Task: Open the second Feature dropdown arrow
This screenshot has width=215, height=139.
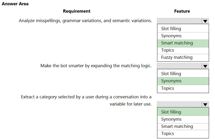Action: point(205,66)
